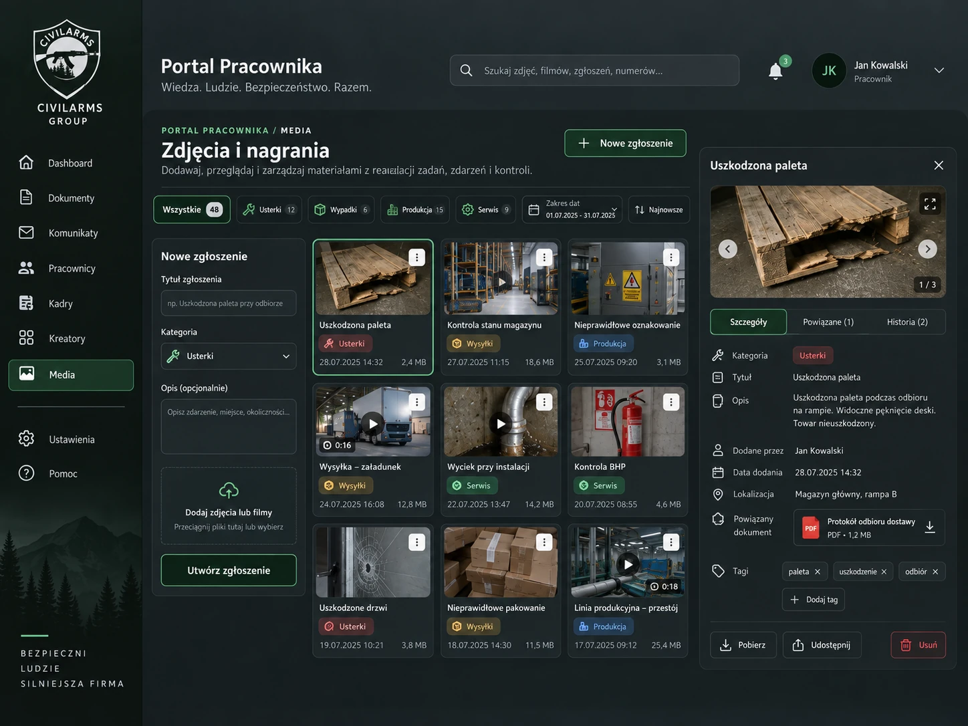
Task: Show previous image in detail preview
Action: [x=728, y=249]
